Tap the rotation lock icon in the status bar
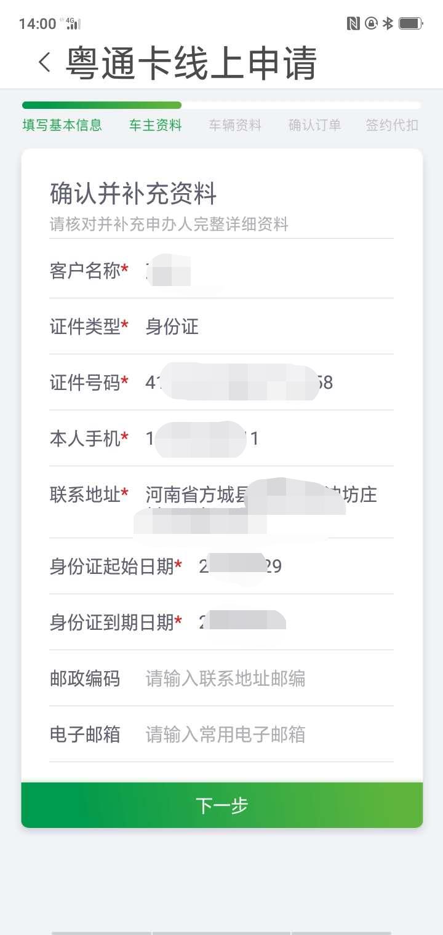Viewport: 443px width, 935px height. (x=372, y=23)
